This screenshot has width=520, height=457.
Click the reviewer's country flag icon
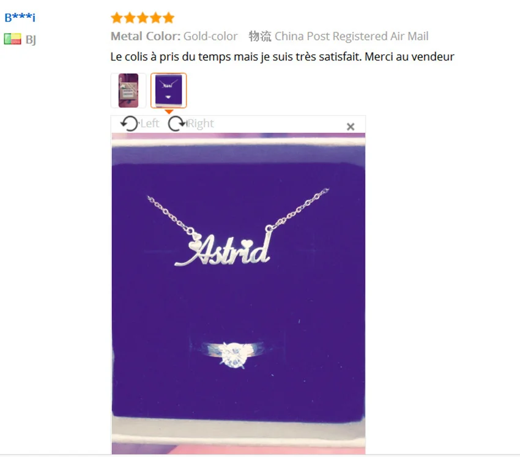click(x=13, y=39)
